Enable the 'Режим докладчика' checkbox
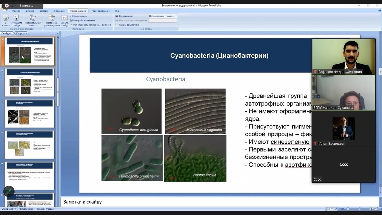This screenshot has height=215, width=382. (116, 25)
